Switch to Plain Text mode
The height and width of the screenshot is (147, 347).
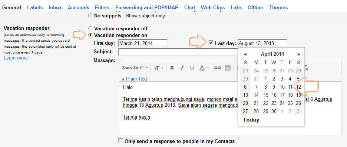[x=135, y=79]
